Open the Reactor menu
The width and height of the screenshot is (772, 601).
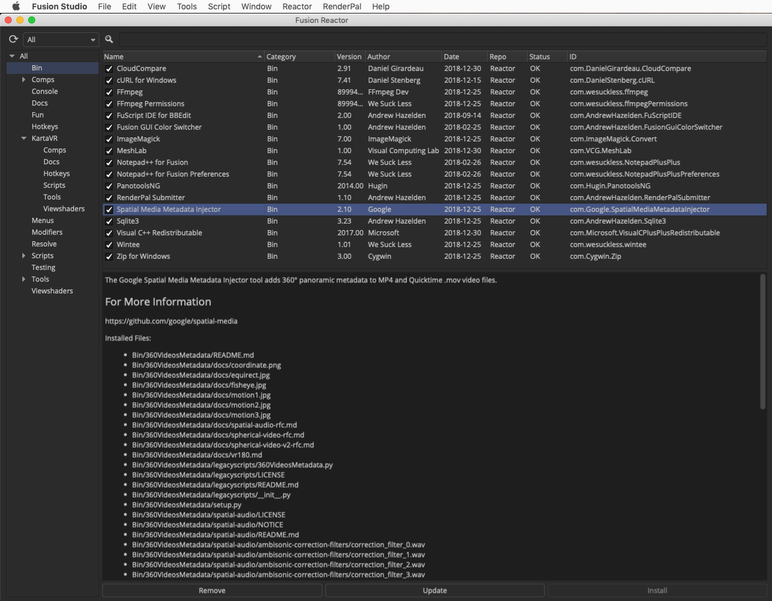coord(297,6)
